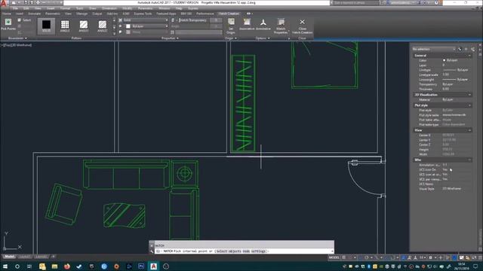Open the Insert ribbon tab
The width and height of the screenshot is (483, 271).
[20, 14]
